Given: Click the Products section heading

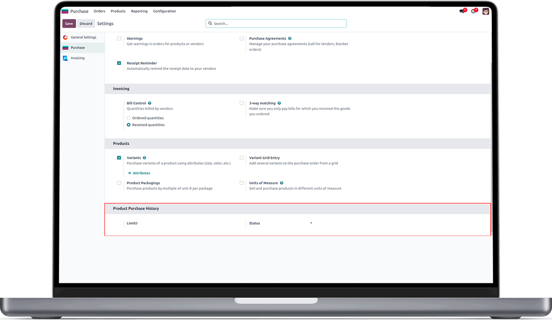Looking at the screenshot, I should [121, 143].
